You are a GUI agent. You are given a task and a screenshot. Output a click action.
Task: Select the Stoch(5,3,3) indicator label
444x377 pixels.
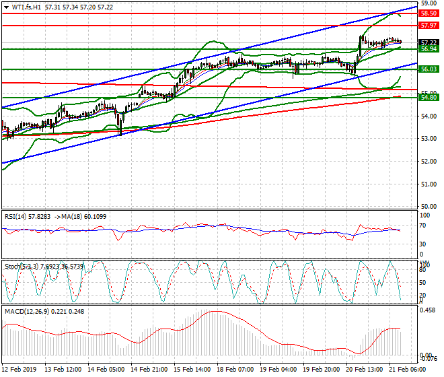pyautogui.click(x=22, y=267)
